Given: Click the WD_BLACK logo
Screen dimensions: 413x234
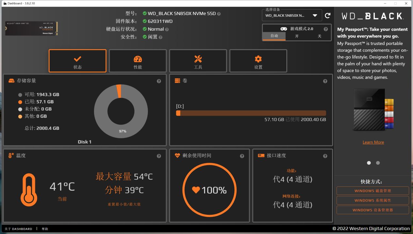Looking at the screenshot, I should pyautogui.click(x=373, y=16).
